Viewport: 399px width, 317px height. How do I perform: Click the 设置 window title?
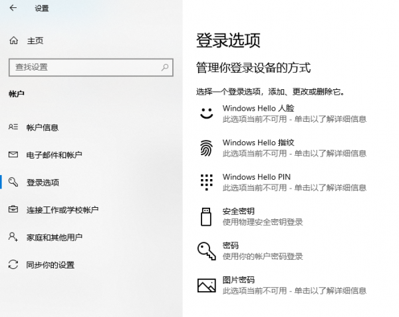(x=42, y=8)
